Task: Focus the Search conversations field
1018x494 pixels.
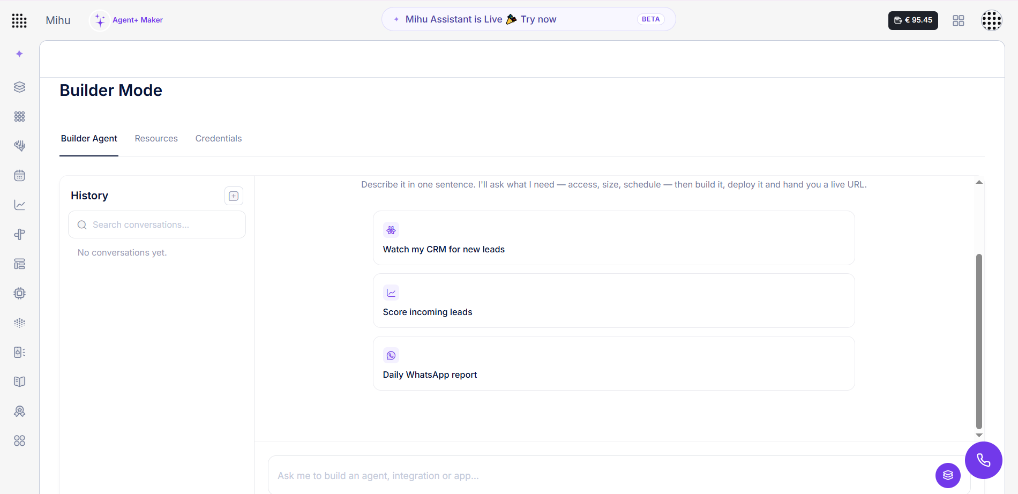Action: (x=157, y=224)
